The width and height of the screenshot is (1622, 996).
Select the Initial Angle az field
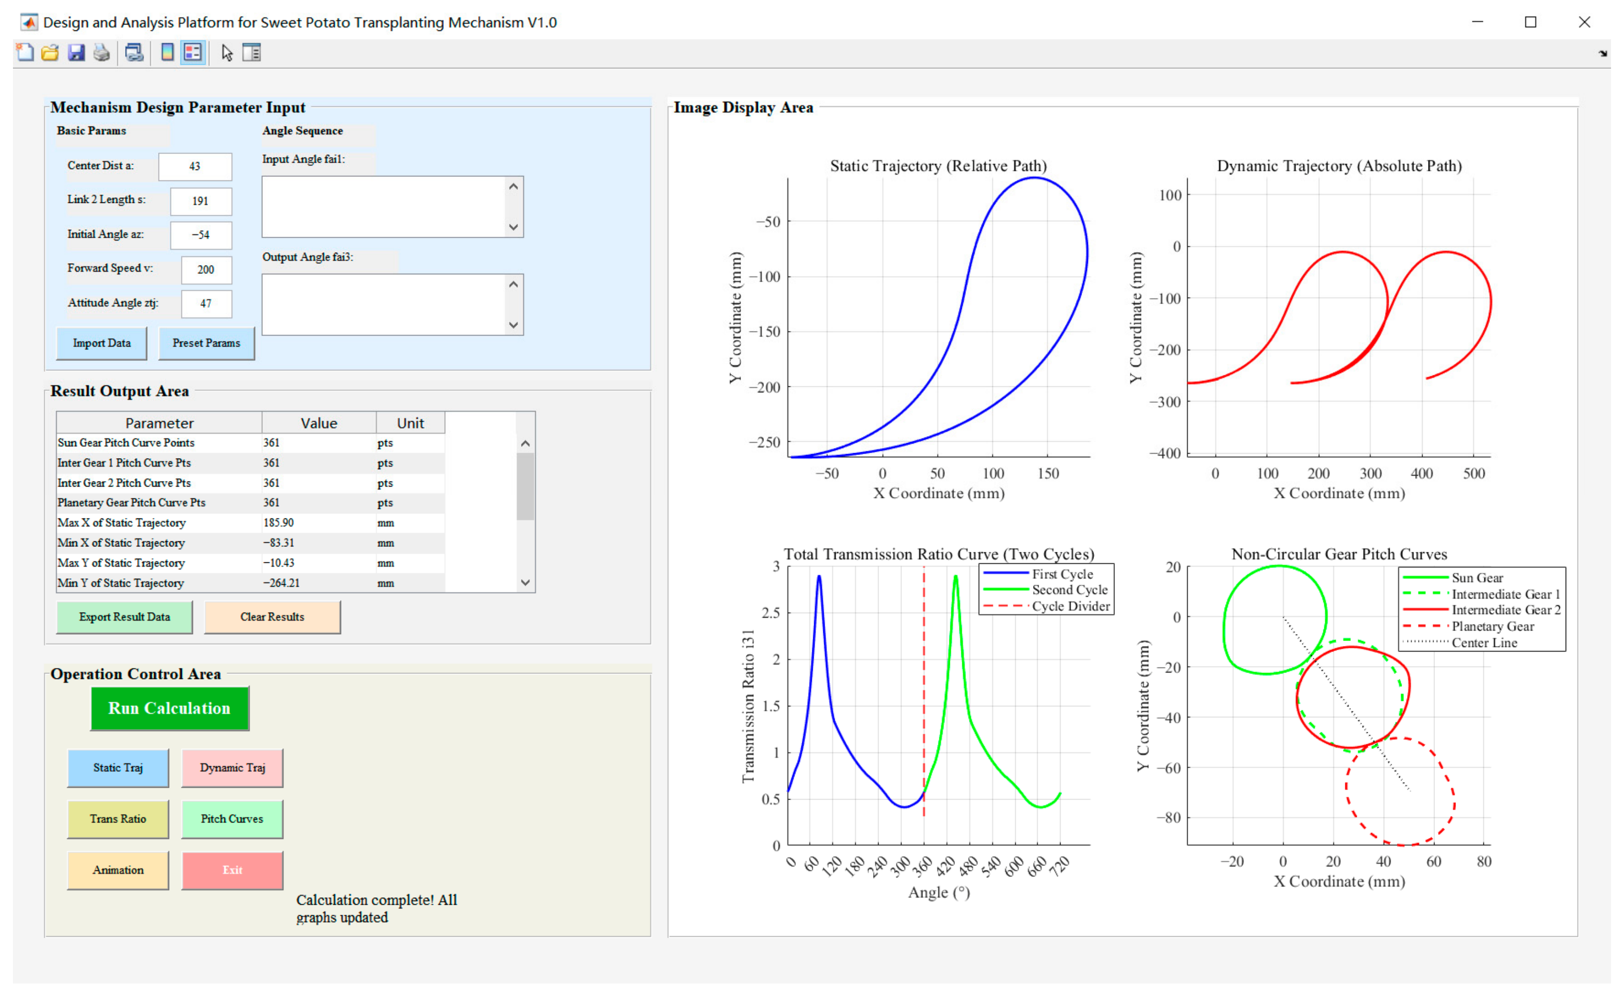click(x=201, y=235)
